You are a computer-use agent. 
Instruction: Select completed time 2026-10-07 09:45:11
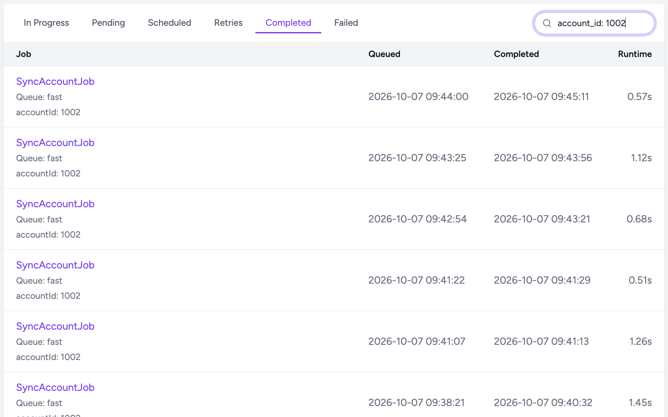pos(541,97)
